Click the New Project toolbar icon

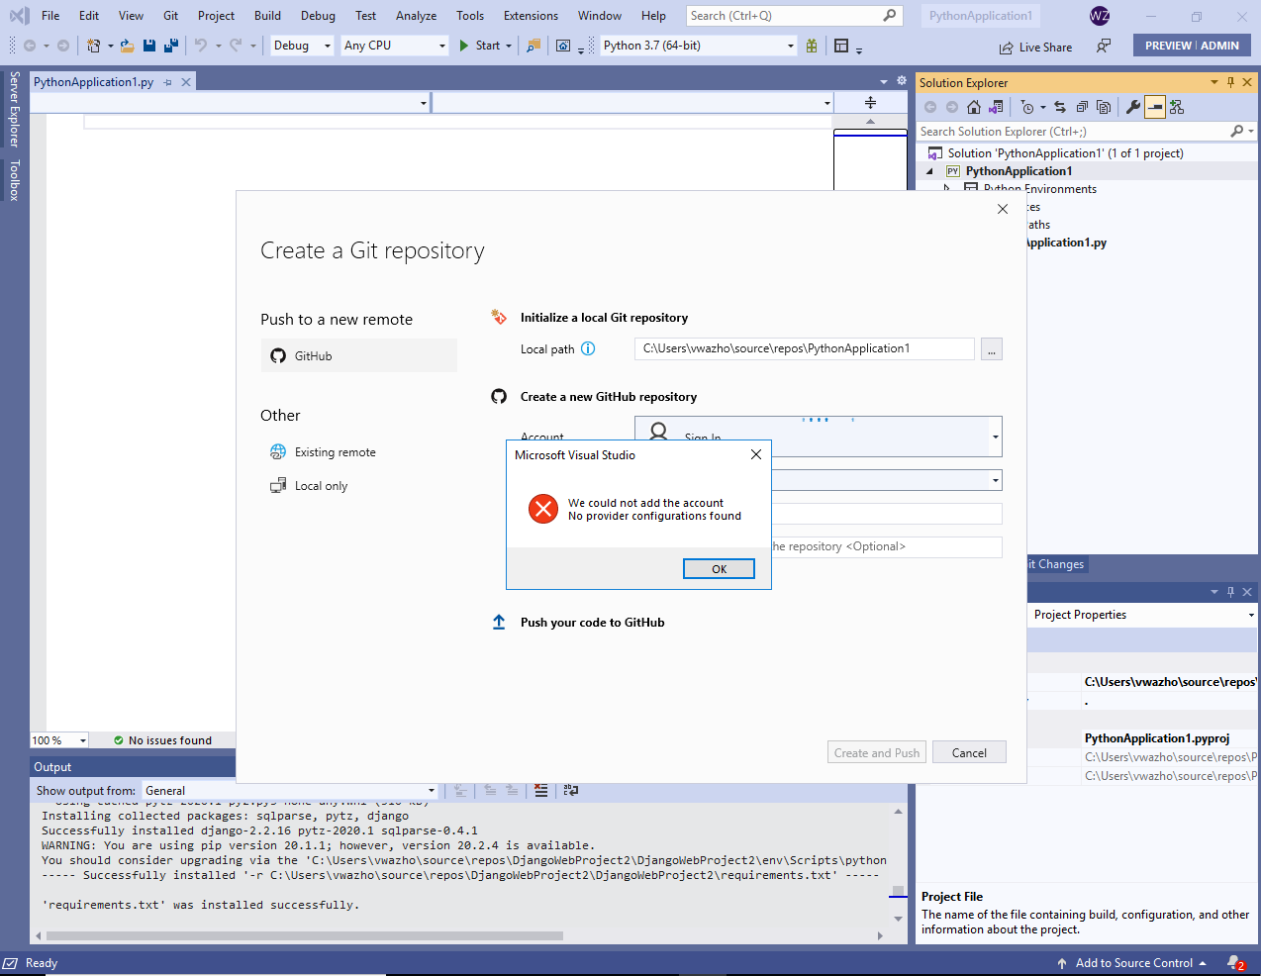(x=94, y=46)
